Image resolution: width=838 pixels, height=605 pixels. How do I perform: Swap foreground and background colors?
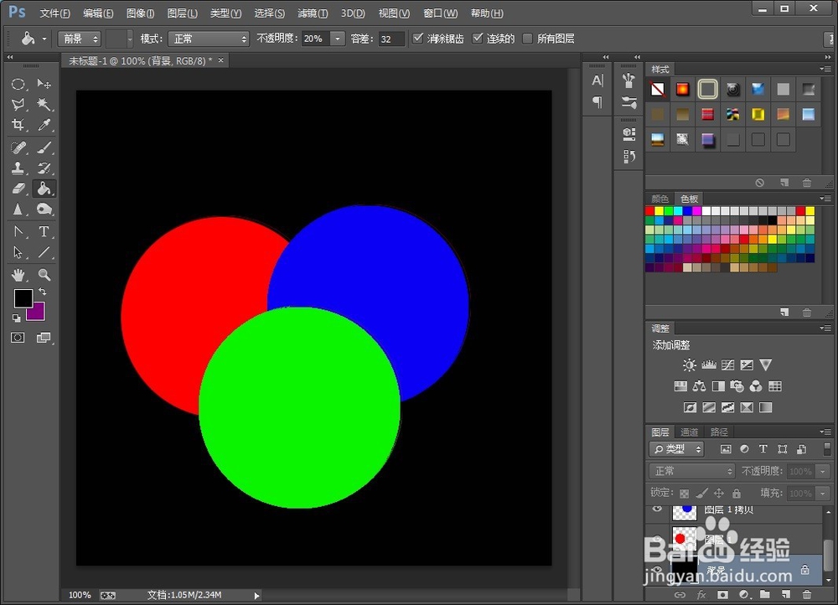(42, 292)
